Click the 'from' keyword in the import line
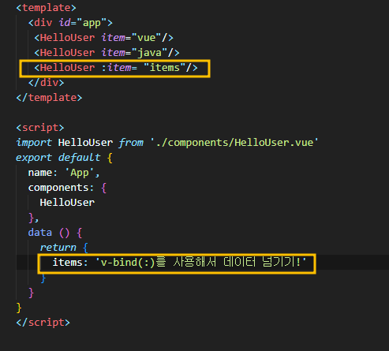This screenshot has width=389, height=351. [x=131, y=143]
